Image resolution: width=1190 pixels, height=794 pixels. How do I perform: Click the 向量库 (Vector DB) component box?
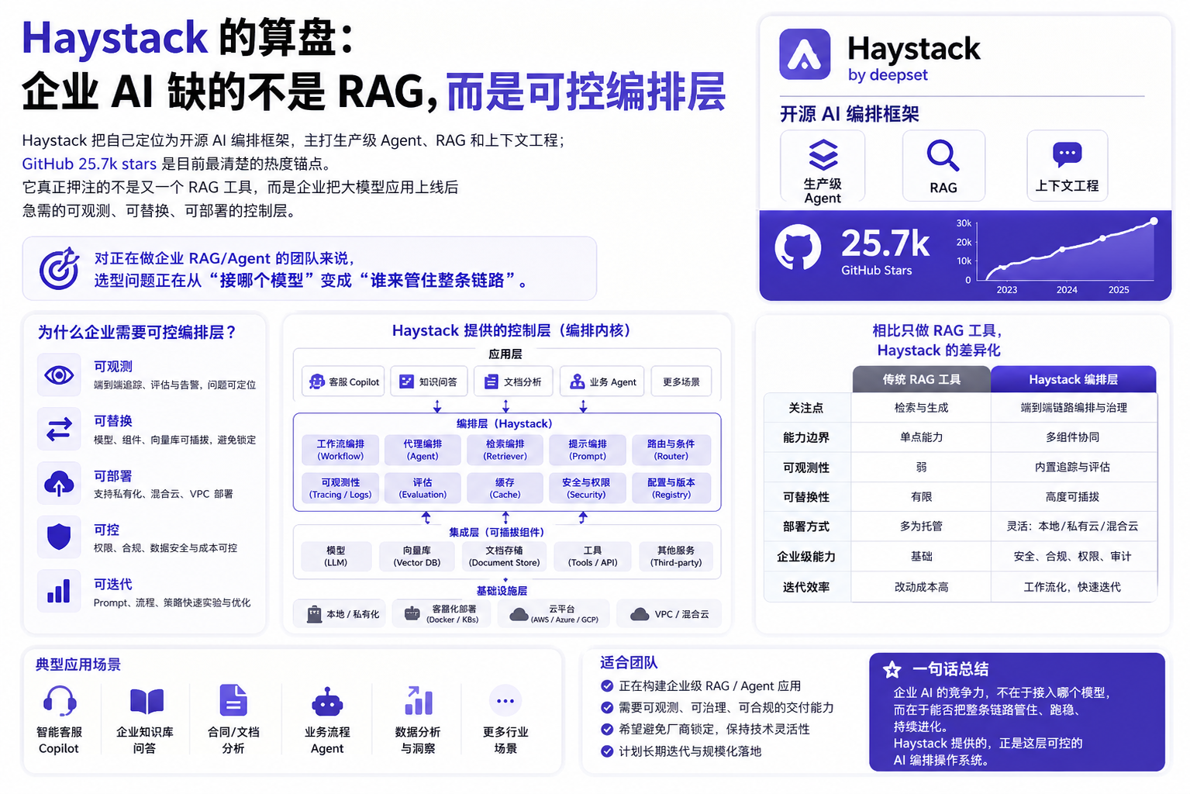tap(417, 556)
